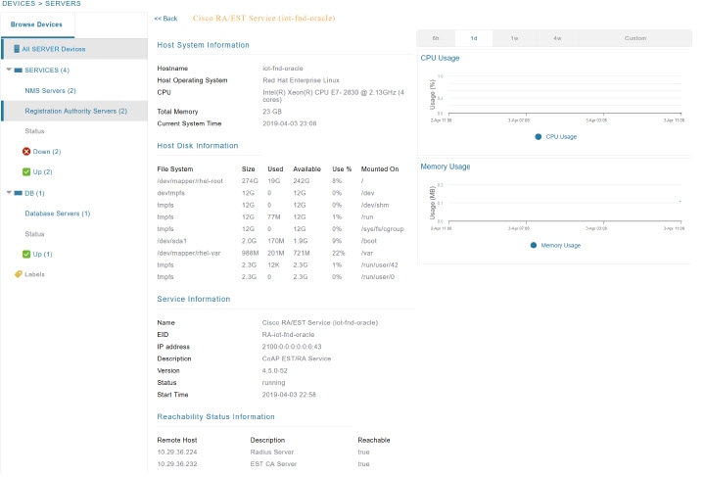The image size is (705, 477).
Task: Click the system time 2019-04-03 23:08
Action: click(290, 123)
